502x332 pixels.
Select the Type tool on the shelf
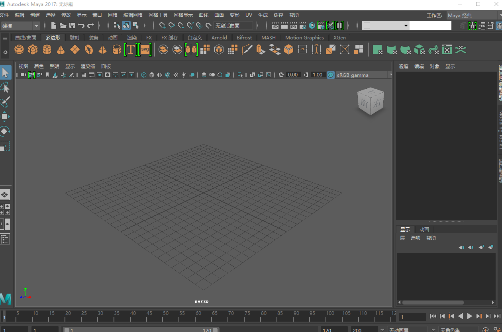(x=130, y=49)
